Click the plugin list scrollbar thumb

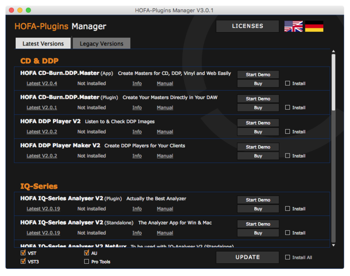[333, 82]
